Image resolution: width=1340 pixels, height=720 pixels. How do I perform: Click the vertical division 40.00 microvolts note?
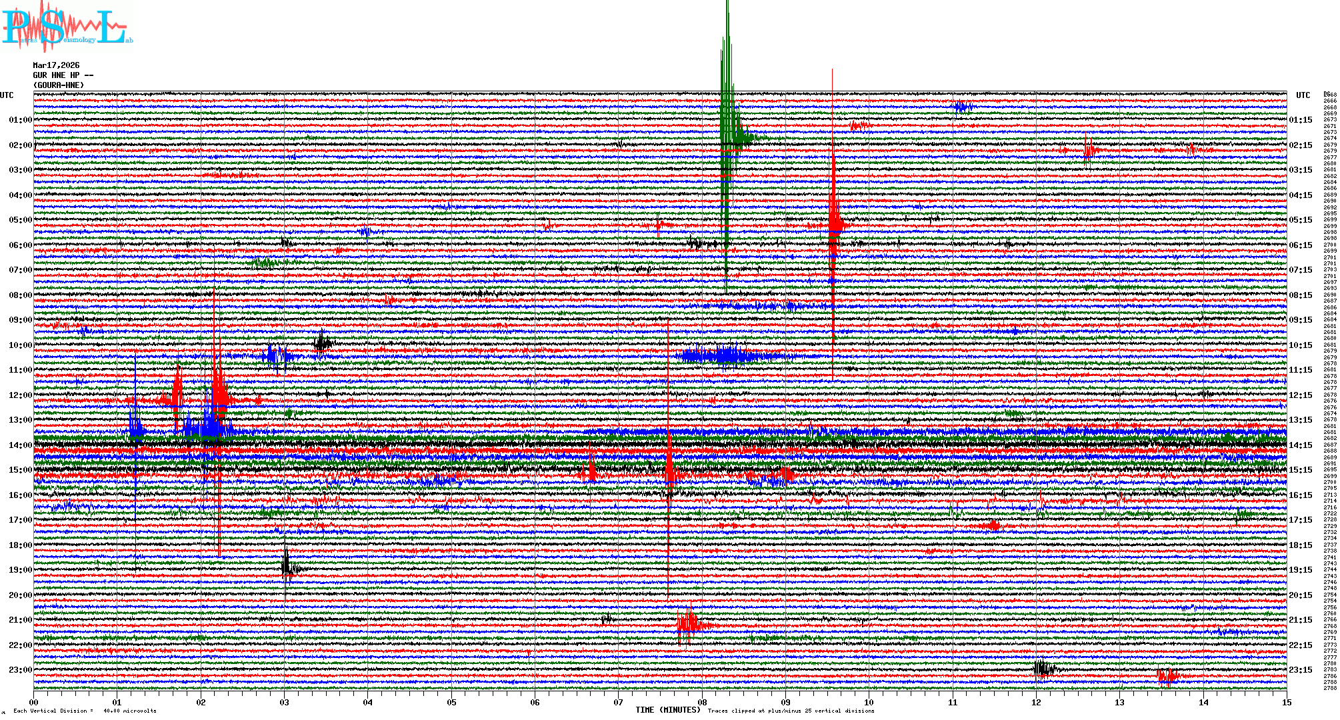(x=85, y=711)
